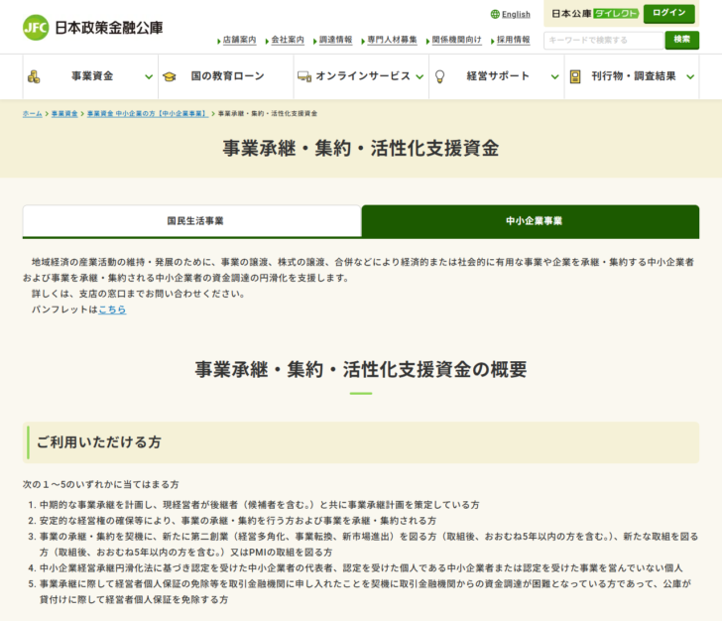This screenshot has width=722, height=621.
Task: Click list item 4 about 中小企業経営承継円滑化法
Action: coord(361,568)
